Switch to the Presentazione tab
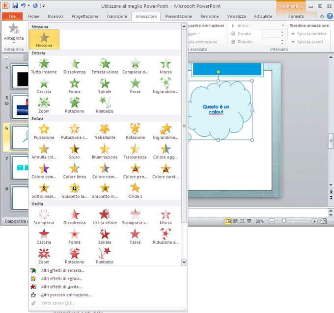Viewport: 334px width, 313px height. [178, 16]
